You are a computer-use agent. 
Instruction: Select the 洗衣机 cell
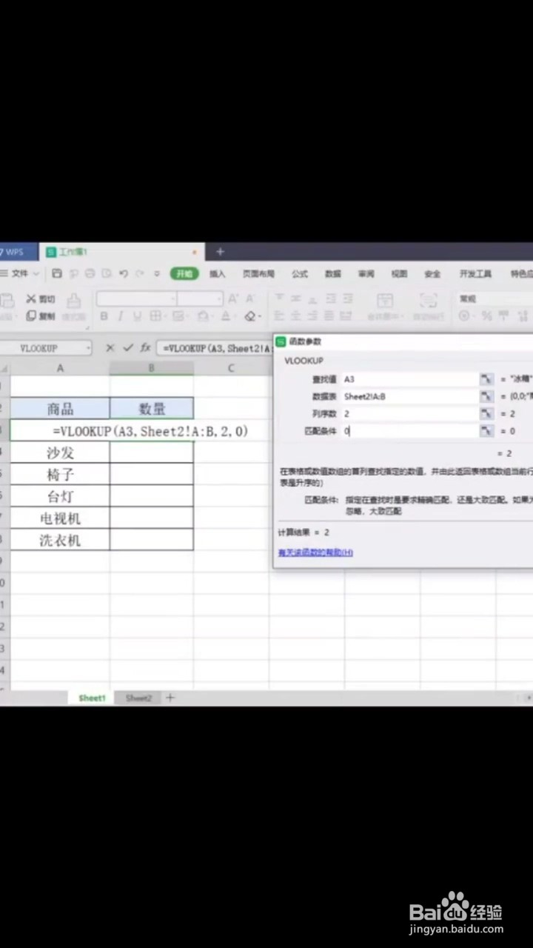point(60,540)
